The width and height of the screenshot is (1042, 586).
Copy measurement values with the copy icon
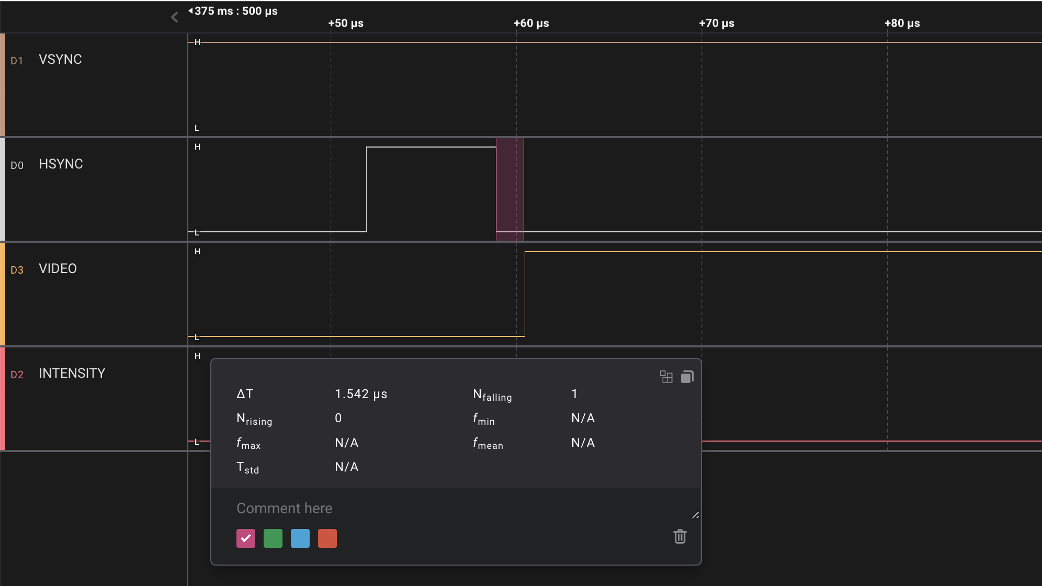pos(687,377)
